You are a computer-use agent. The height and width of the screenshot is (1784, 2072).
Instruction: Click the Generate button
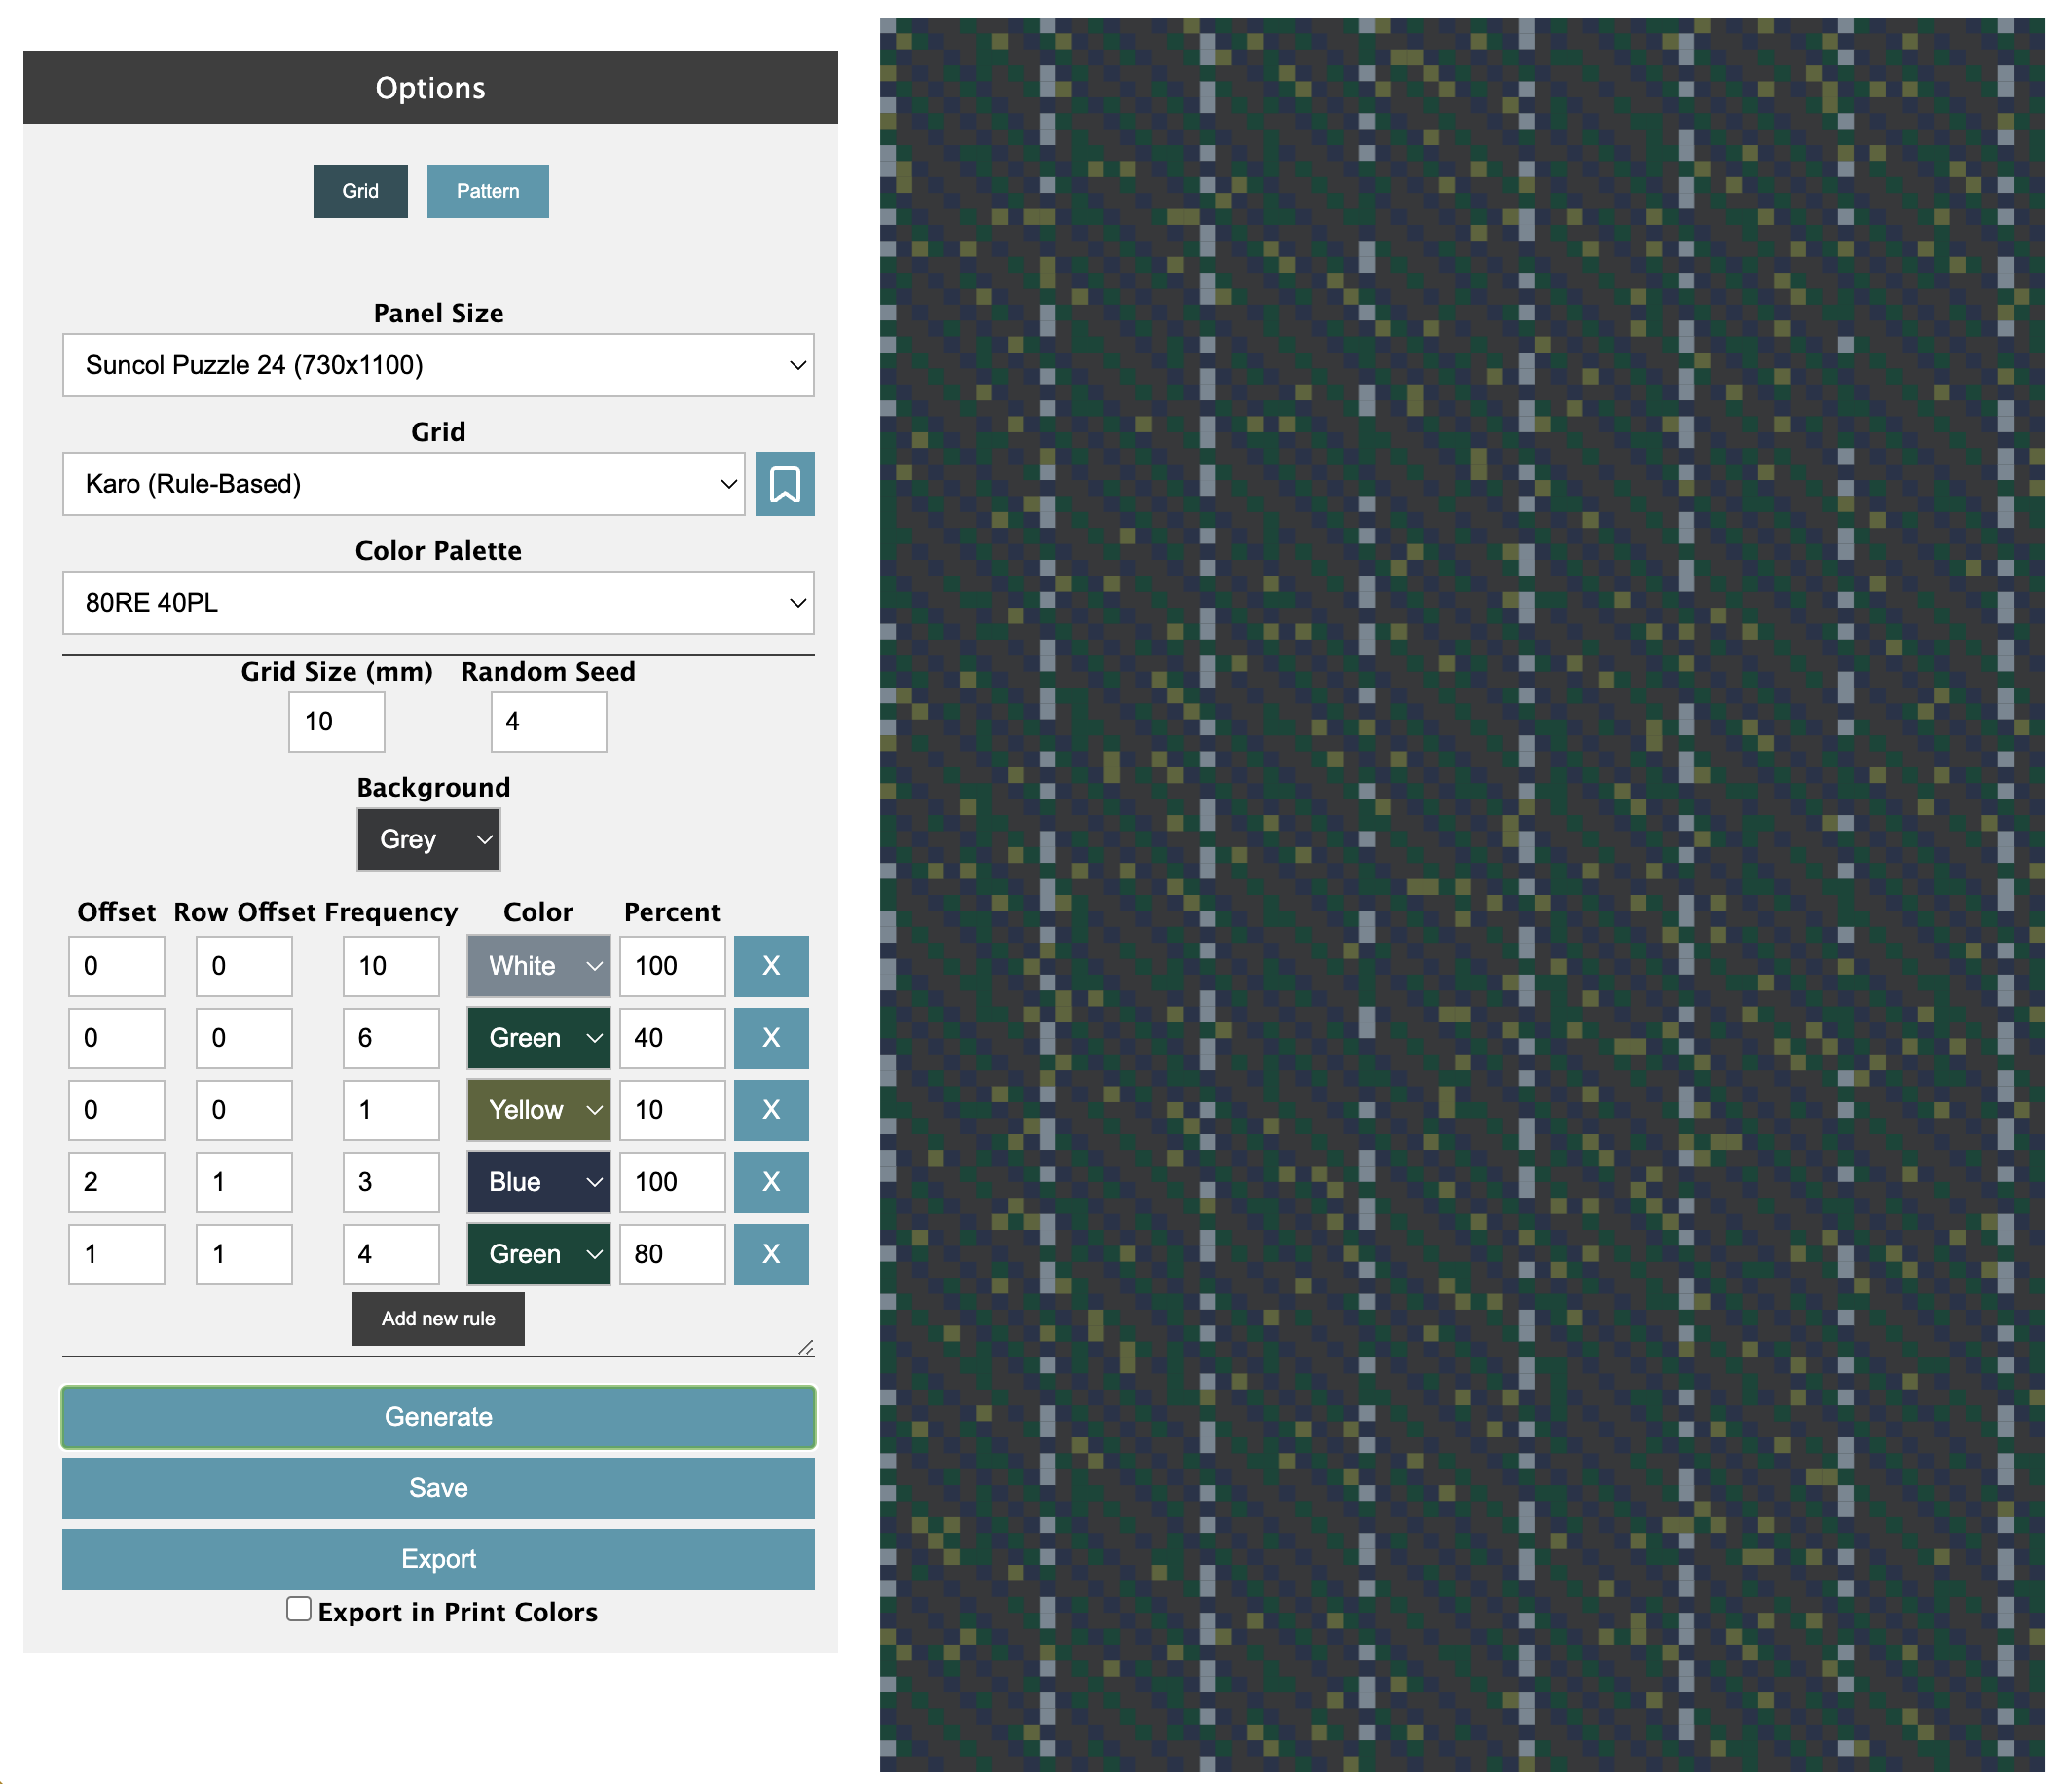[x=438, y=1417]
